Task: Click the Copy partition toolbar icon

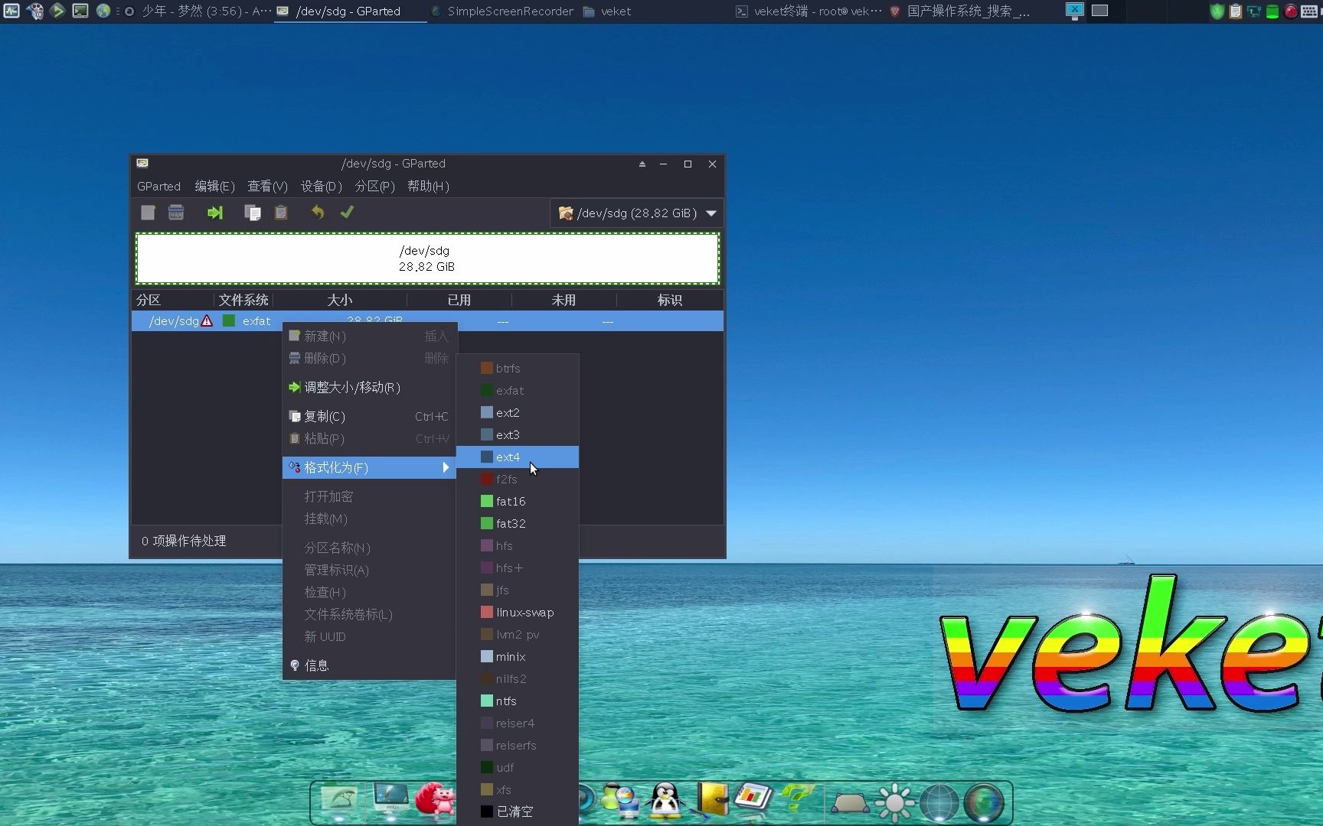Action: tap(253, 213)
